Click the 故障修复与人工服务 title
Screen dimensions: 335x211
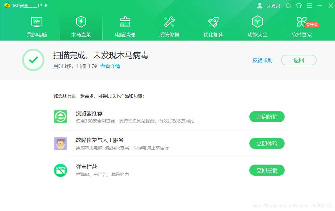[100, 140]
